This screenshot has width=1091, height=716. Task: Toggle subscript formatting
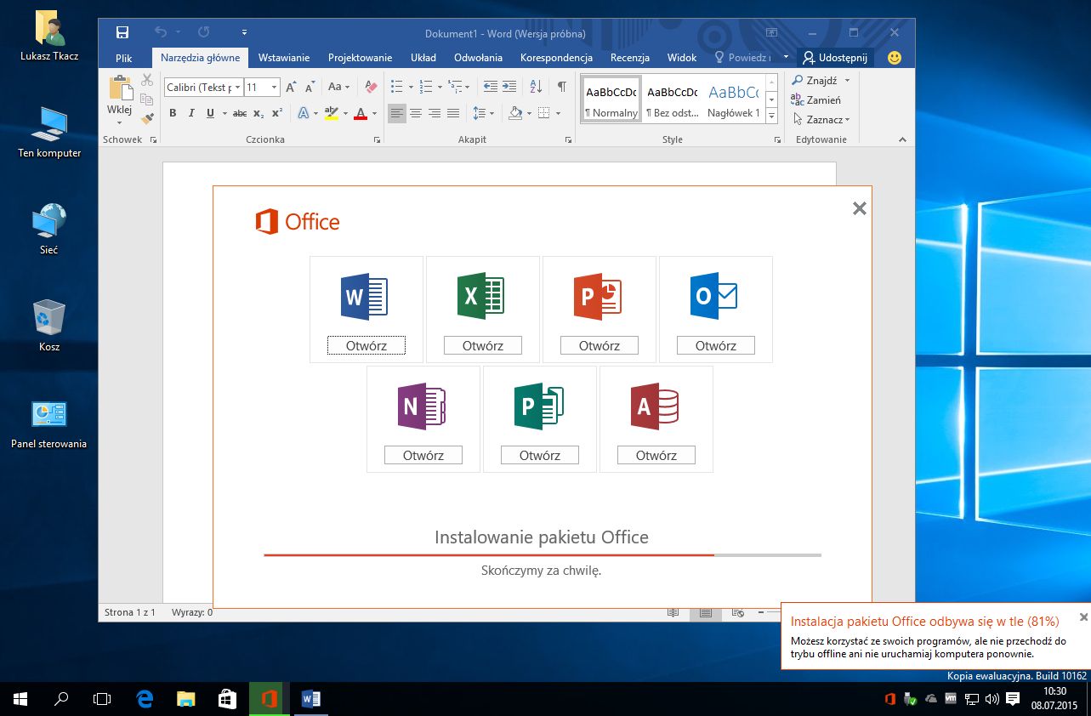[259, 113]
